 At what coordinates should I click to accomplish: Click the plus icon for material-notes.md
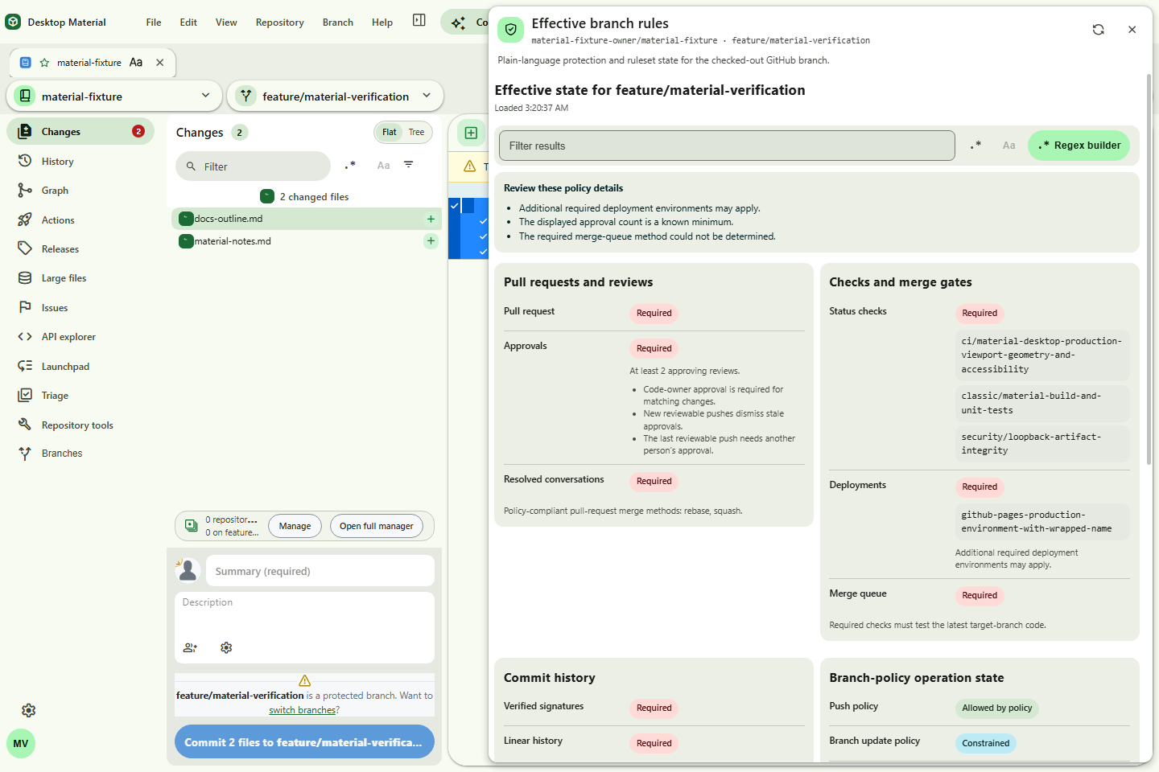coord(431,241)
